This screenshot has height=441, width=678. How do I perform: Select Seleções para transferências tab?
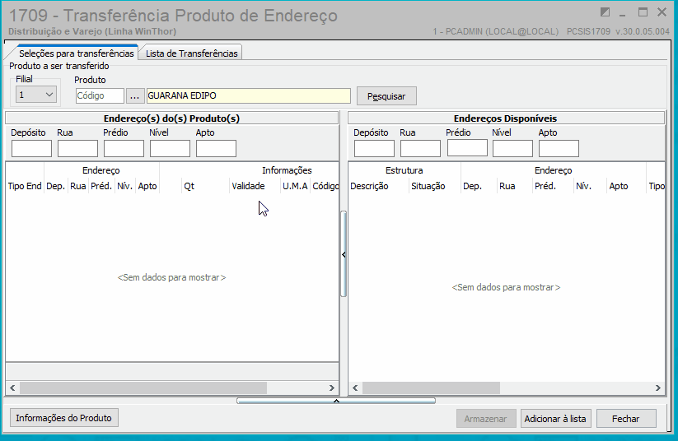[76, 53]
